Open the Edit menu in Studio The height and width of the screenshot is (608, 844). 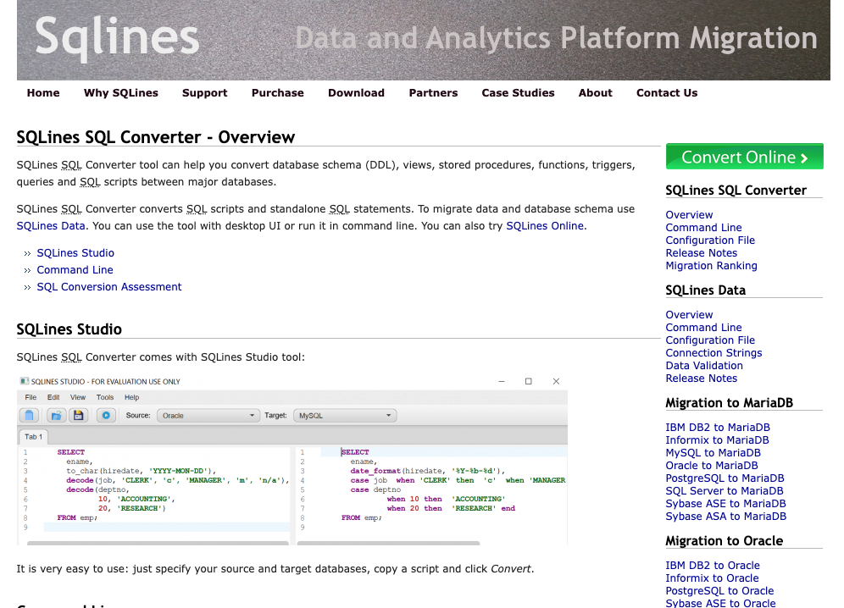(x=53, y=397)
